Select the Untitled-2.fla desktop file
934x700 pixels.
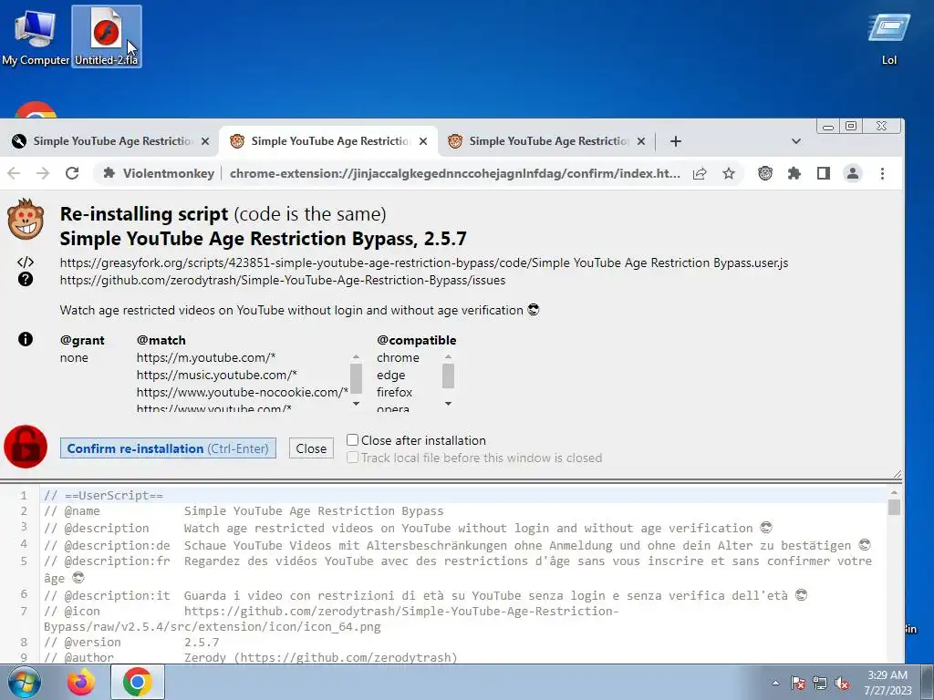[x=106, y=36]
